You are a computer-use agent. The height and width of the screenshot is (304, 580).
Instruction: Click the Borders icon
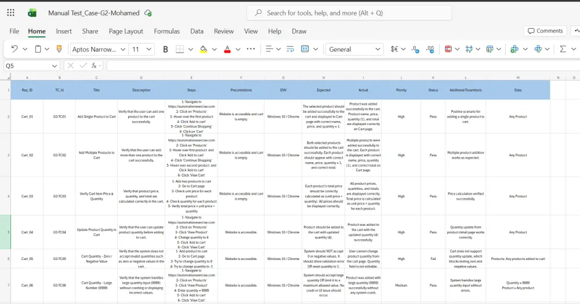coord(180,49)
